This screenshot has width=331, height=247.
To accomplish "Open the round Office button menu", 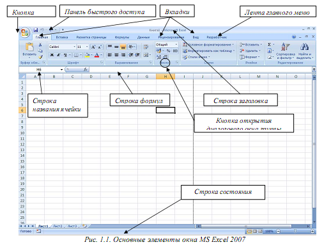I will 25,33.
